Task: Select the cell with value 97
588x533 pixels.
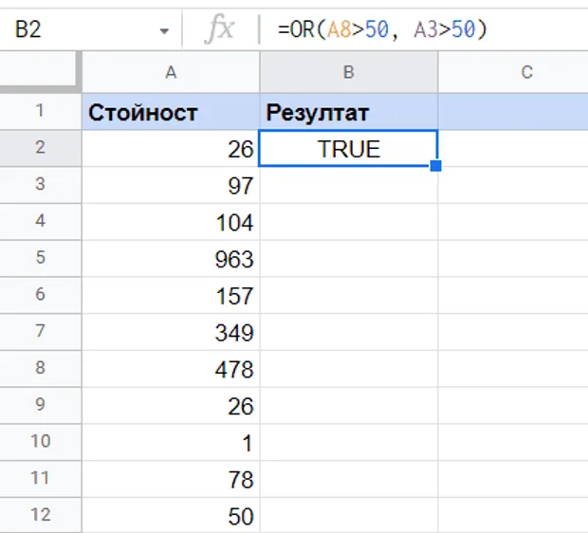Action: pyautogui.click(x=171, y=185)
